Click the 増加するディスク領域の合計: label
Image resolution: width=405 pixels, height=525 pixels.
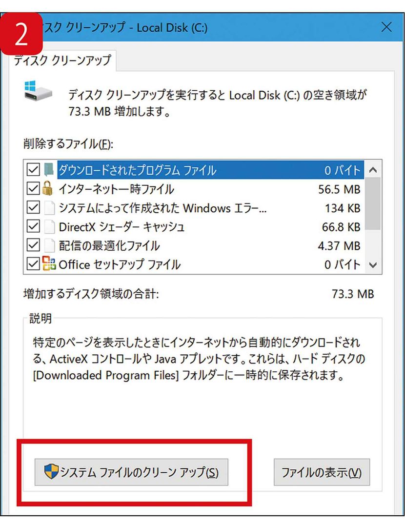pyautogui.click(x=91, y=294)
